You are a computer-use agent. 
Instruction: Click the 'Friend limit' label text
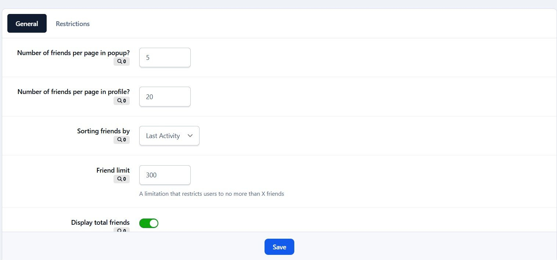tap(113, 170)
